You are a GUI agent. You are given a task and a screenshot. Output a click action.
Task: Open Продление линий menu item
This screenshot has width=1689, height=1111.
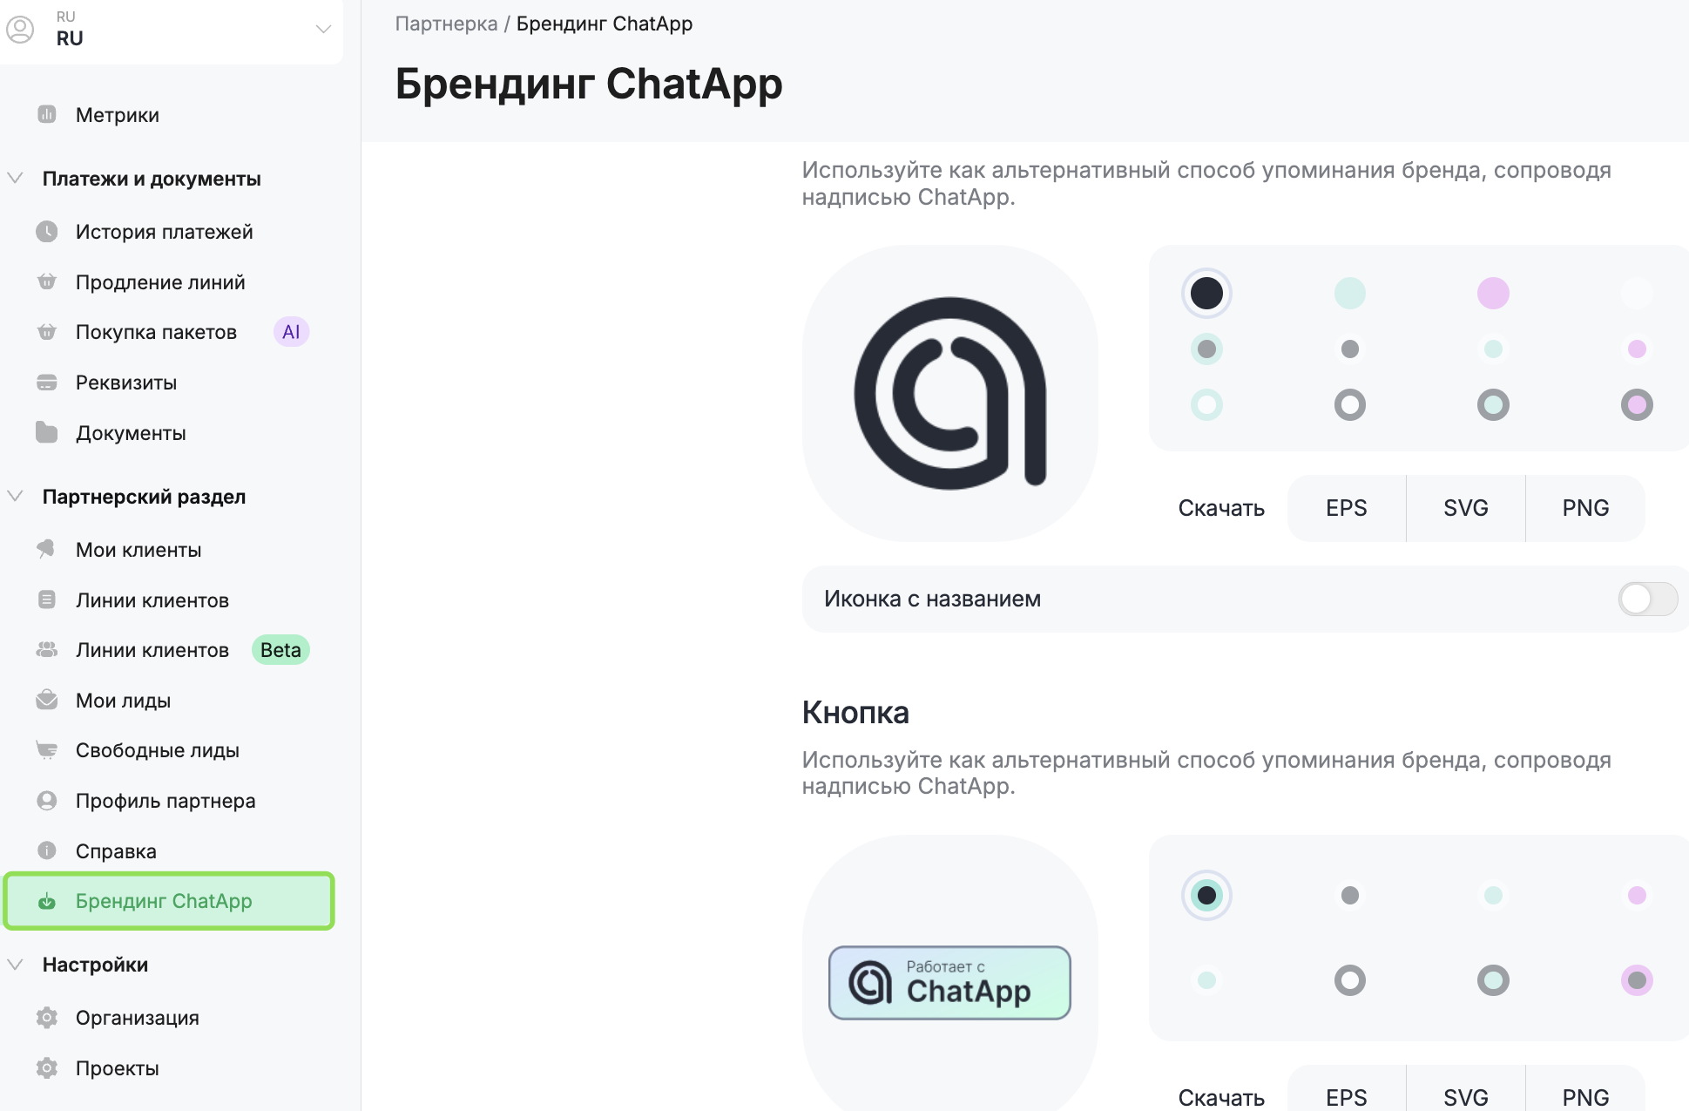(160, 282)
